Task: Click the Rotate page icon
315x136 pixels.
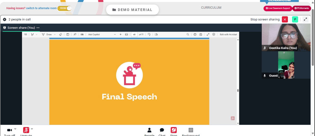Action: (149, 34)
